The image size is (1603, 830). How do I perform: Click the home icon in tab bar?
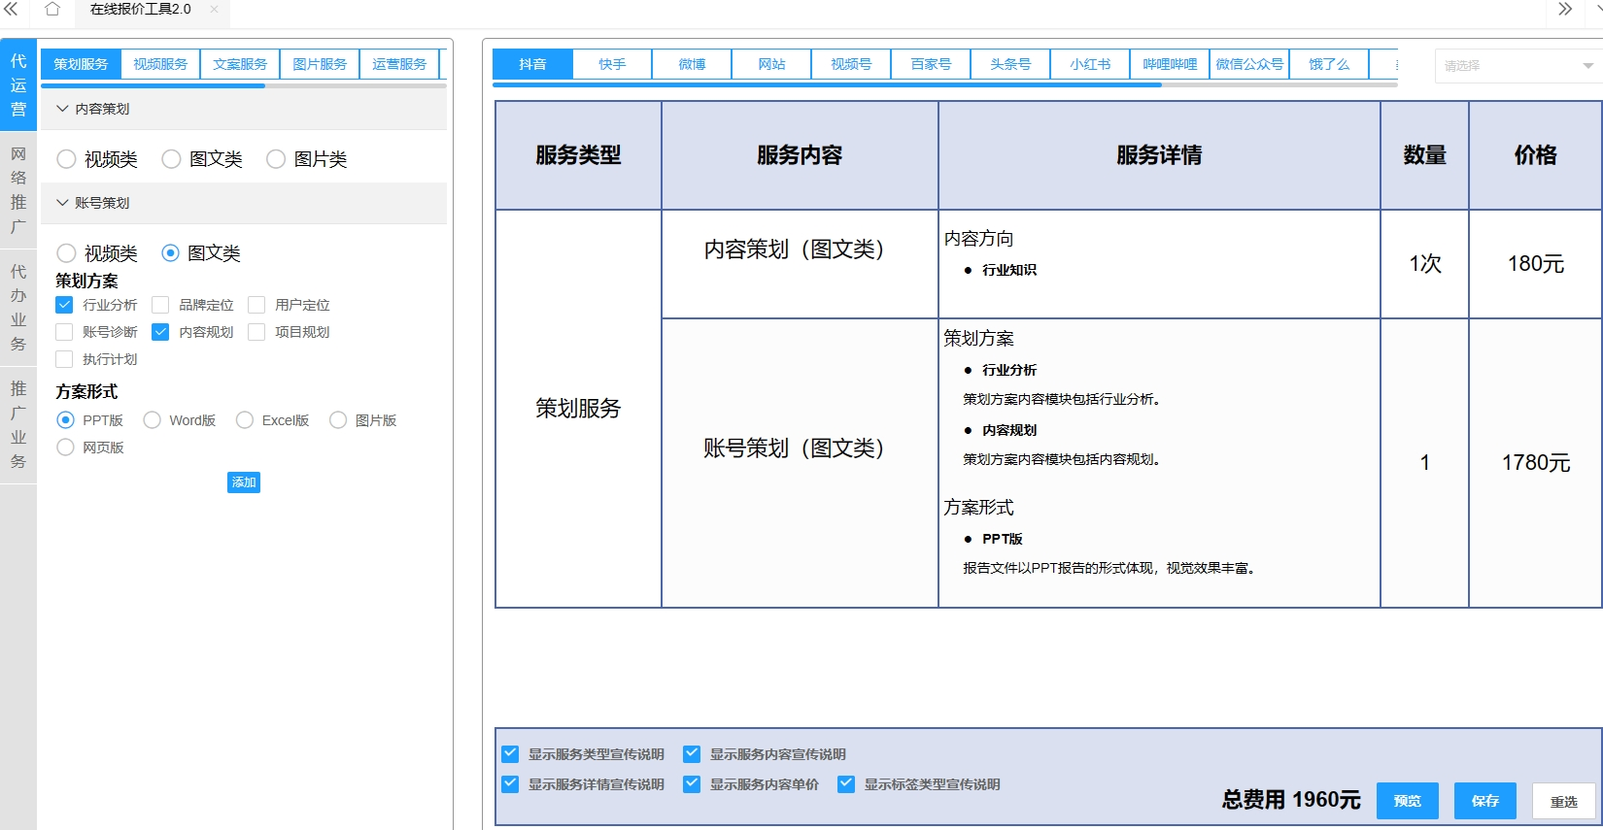click(x=52, y=10)
